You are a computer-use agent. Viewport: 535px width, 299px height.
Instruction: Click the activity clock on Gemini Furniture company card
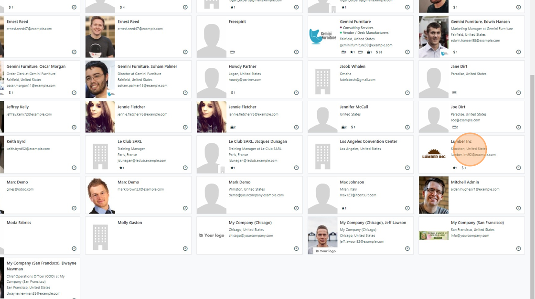tap(407, 52)
